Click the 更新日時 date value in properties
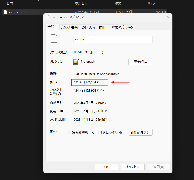This screenshot has width=194, height=180. click(x=91, y=111)
